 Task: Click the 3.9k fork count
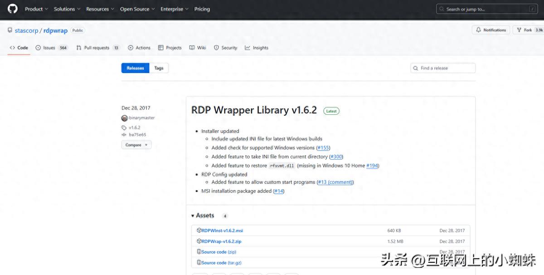[539, 30]
